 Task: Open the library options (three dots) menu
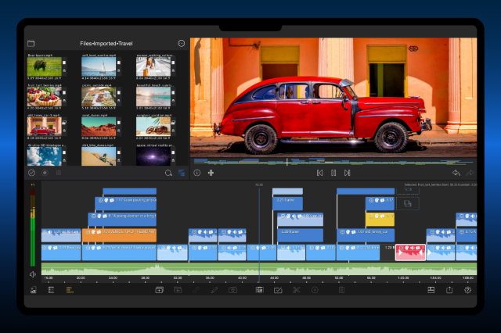click(x=182, y=44)
